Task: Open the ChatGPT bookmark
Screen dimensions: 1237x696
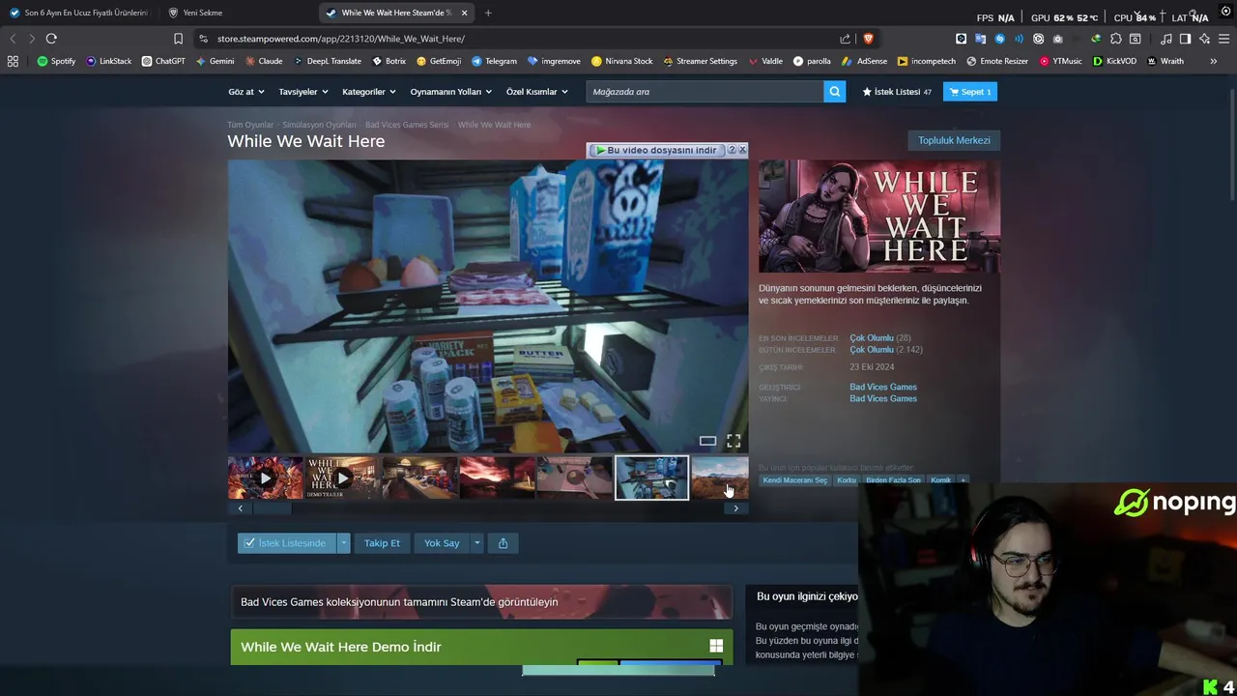Action: point(163,61)
